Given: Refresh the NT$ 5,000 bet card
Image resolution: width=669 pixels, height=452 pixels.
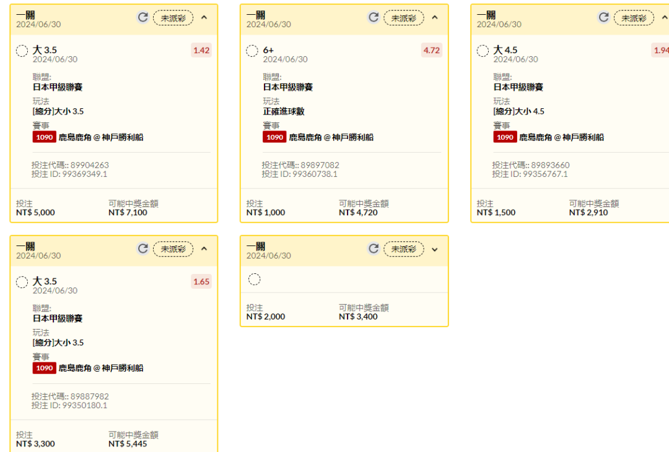Looking at the screenshot, I should 143,17.
